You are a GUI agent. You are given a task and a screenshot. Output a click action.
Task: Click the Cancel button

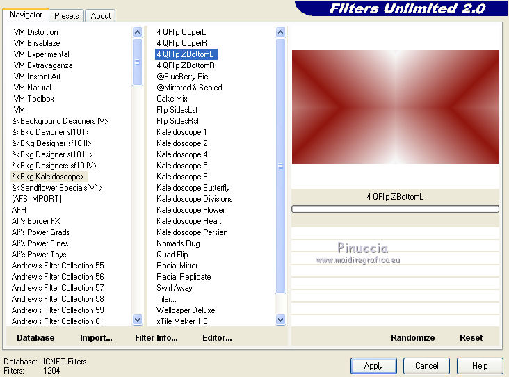click(426, 366)
